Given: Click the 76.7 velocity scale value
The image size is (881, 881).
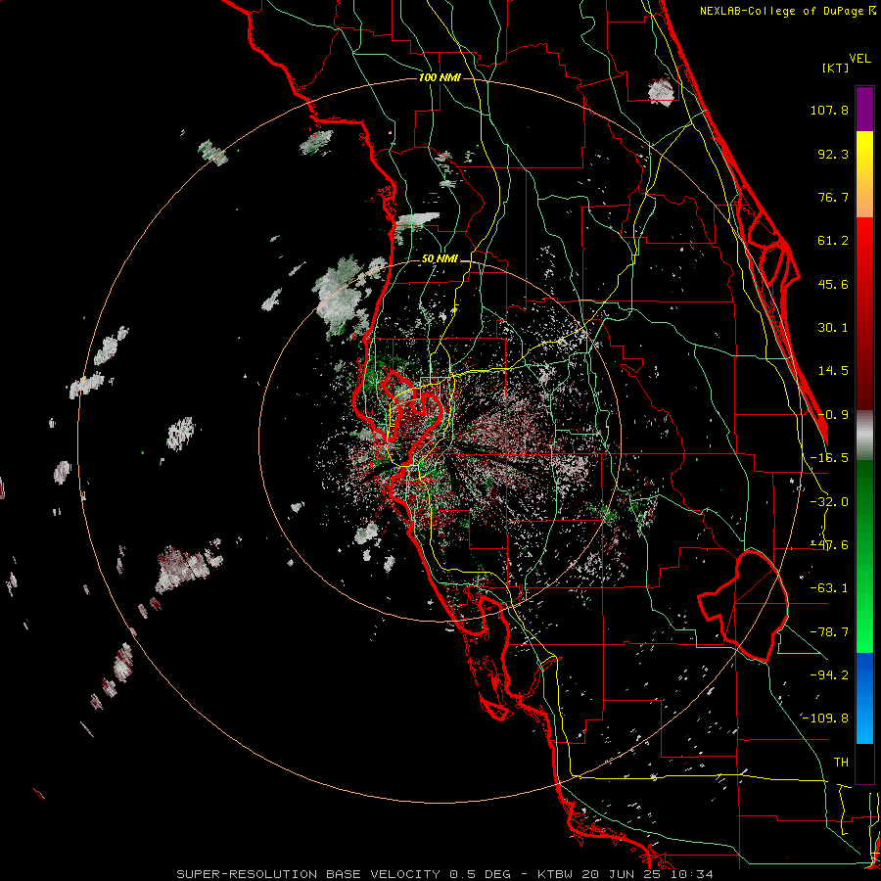Looking at the screenshot, I should click(x=833, y=197).
